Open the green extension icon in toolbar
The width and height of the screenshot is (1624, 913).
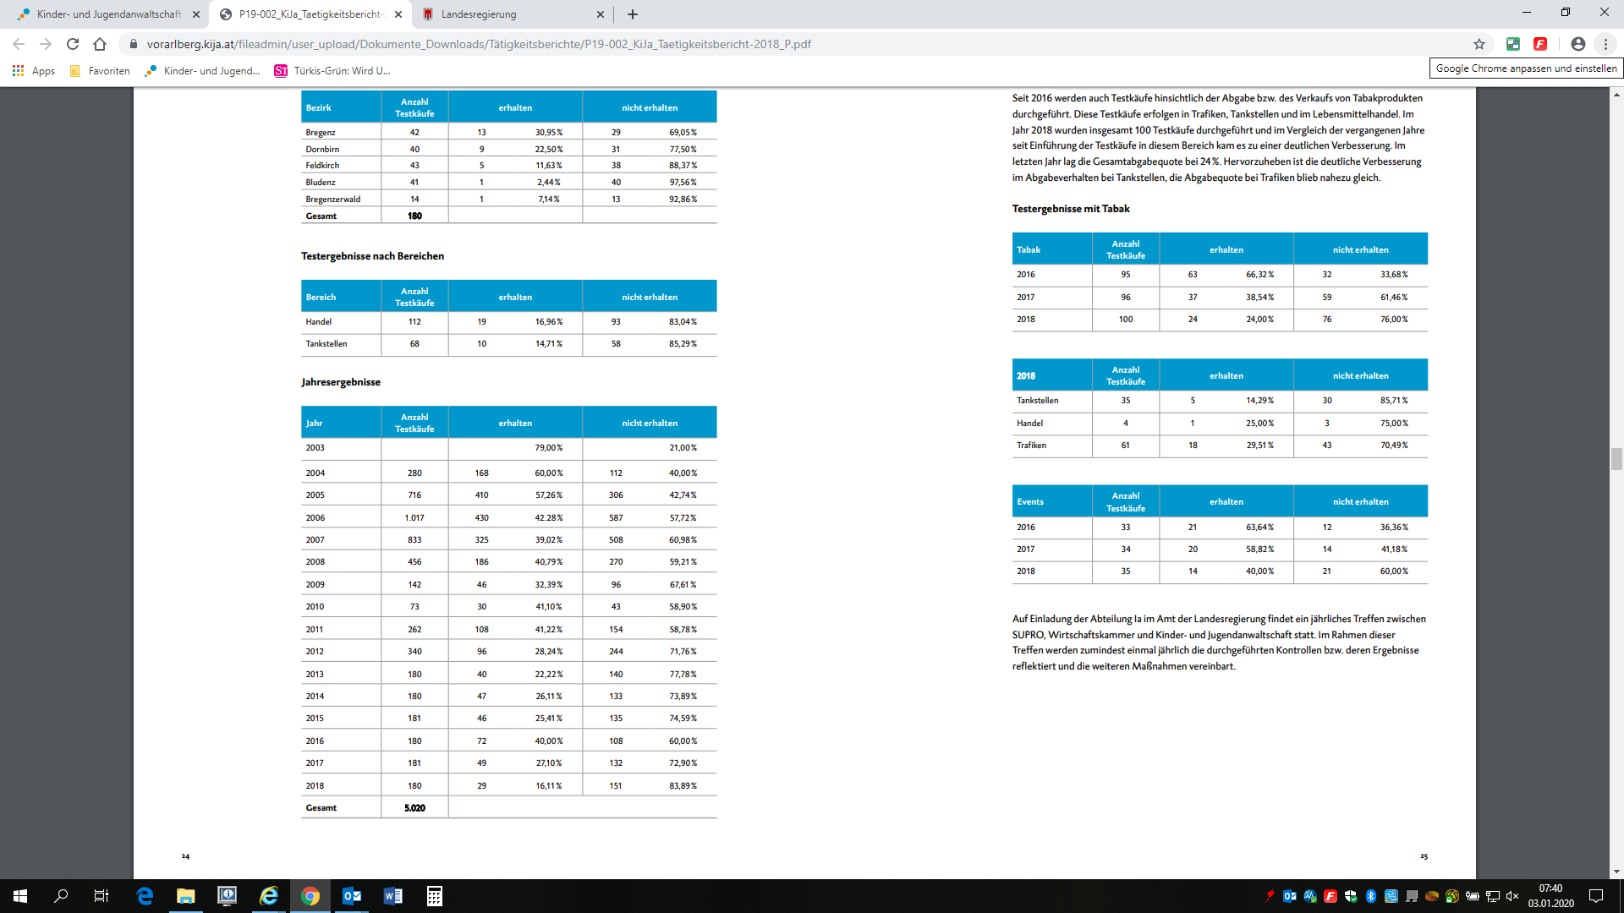1513,44
